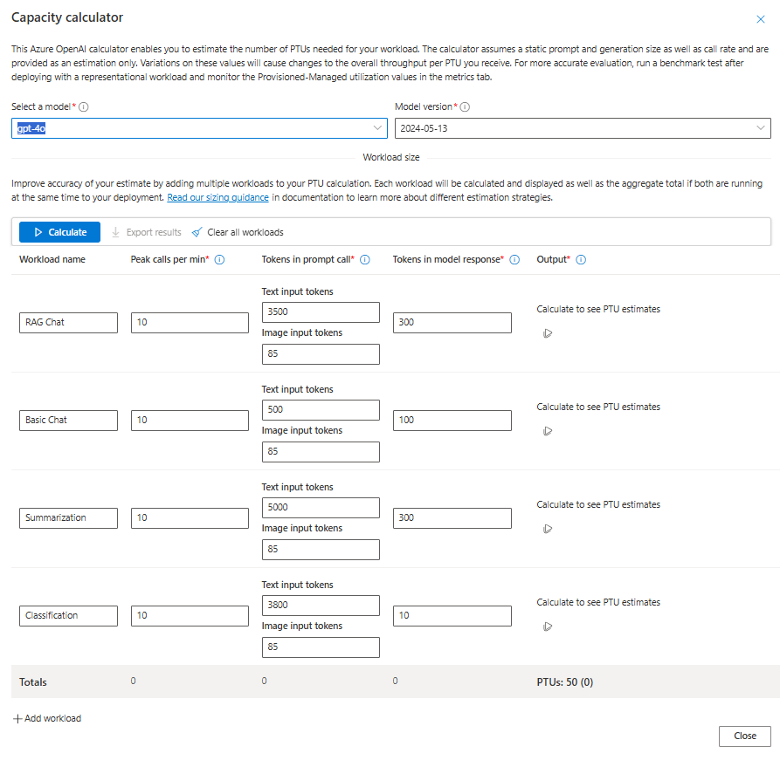Focus Classification tokens in model response field
The image size is (780, 760).
click(452, 615)
